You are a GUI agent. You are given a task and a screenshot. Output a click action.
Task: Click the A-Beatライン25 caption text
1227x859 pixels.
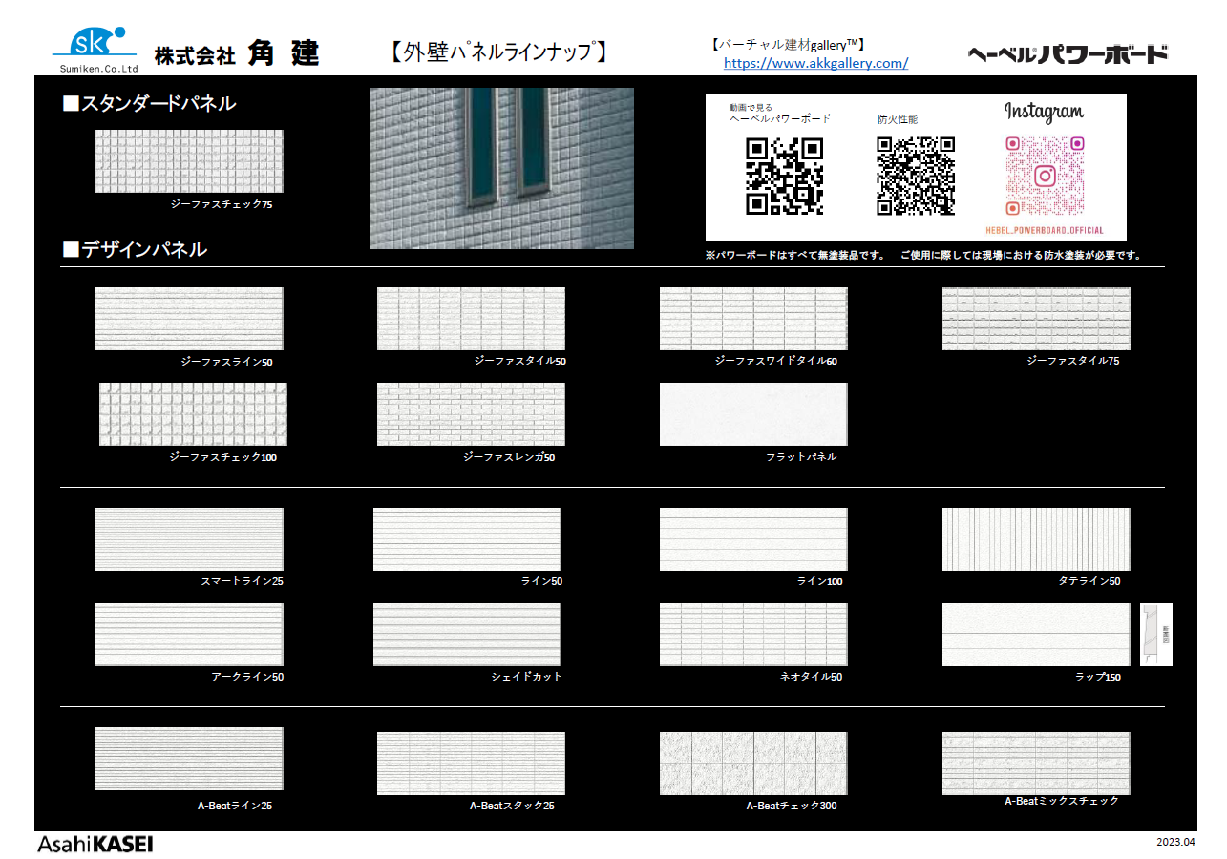pos(235,807)
